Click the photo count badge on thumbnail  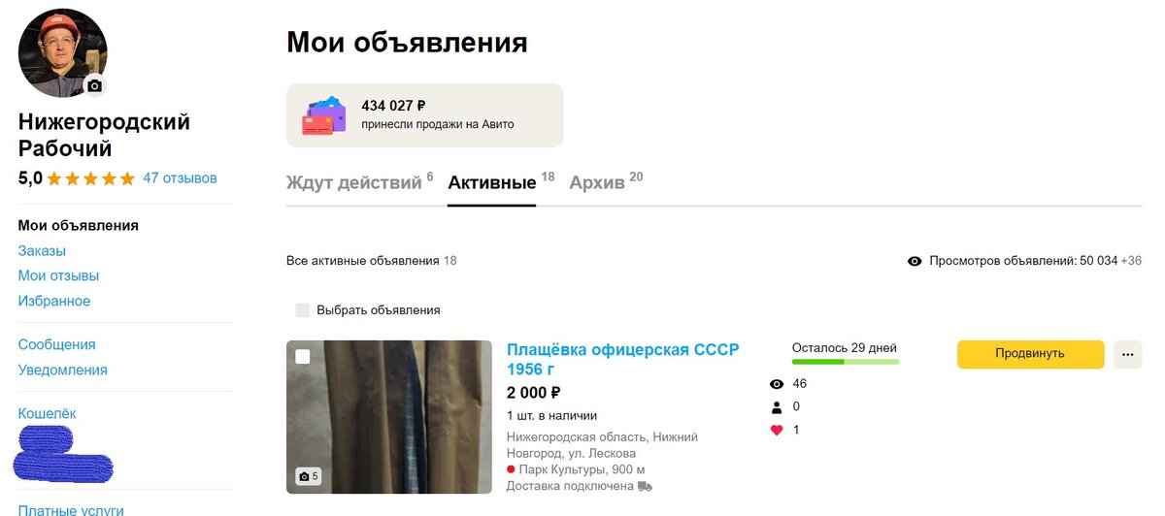tap(309, 476)
